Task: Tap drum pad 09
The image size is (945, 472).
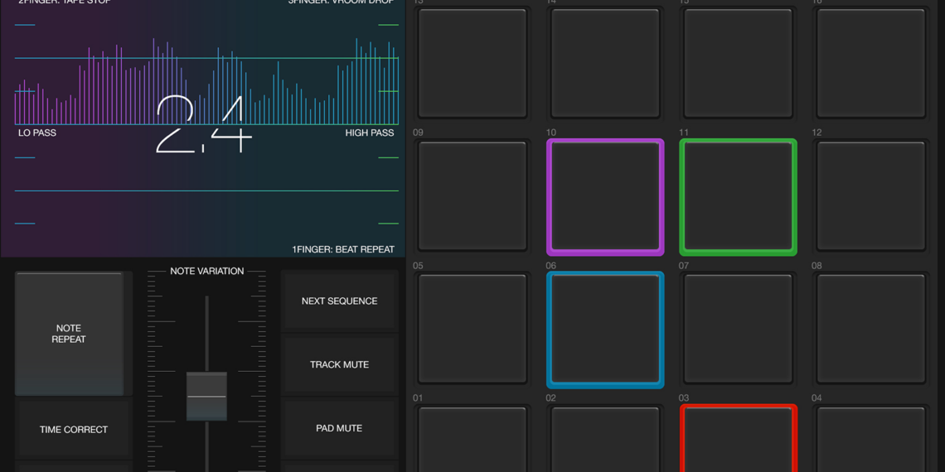Action: click(x=472, y=197)
